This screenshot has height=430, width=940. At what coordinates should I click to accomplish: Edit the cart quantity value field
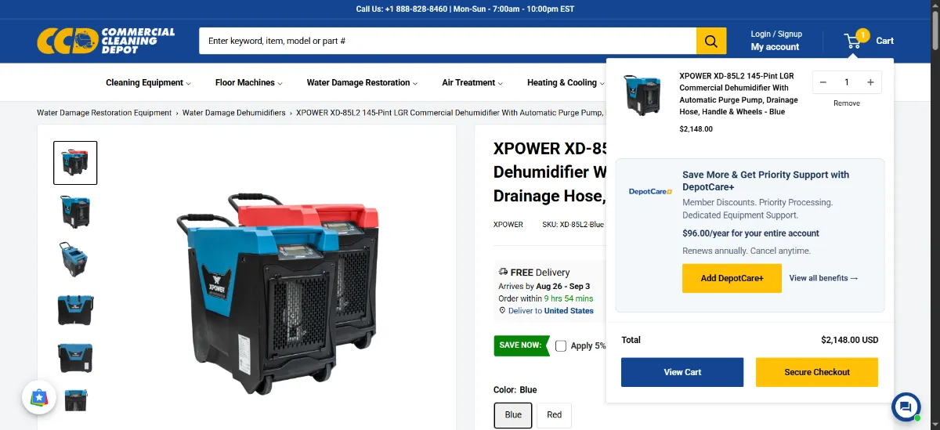pyautogui.click(x=847, y=82)
